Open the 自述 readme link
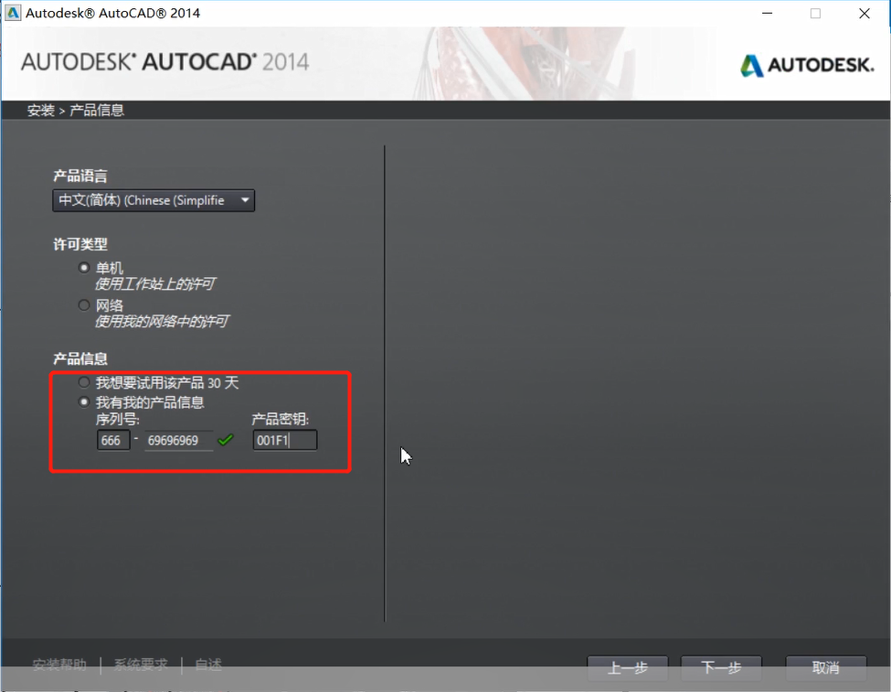 coord(207,665)
